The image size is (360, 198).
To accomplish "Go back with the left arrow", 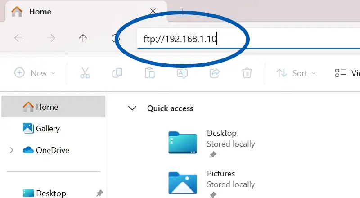I will 18,38.
